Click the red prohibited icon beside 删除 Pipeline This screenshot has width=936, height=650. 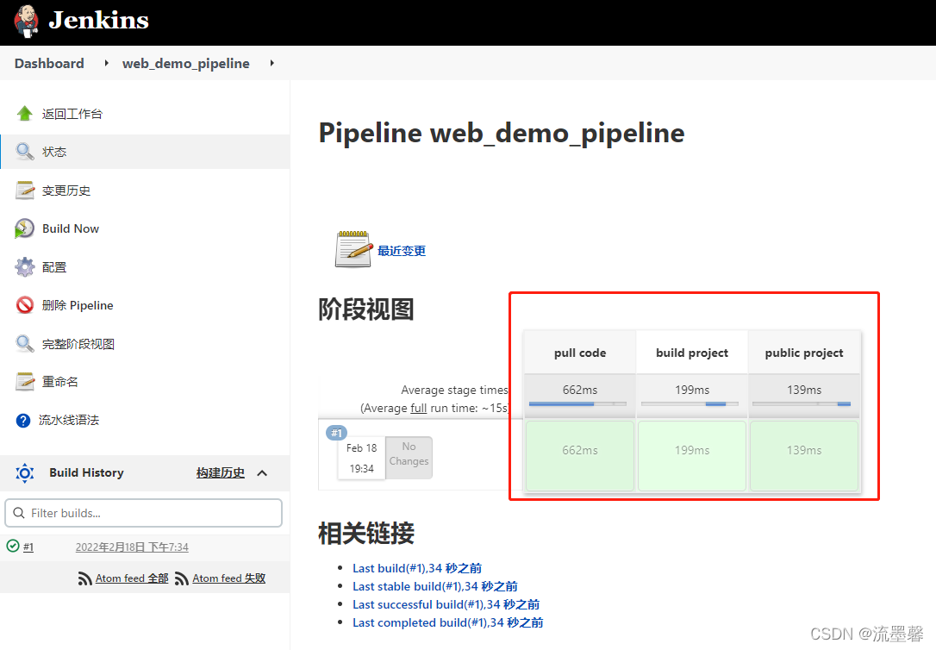pos(24,305)
